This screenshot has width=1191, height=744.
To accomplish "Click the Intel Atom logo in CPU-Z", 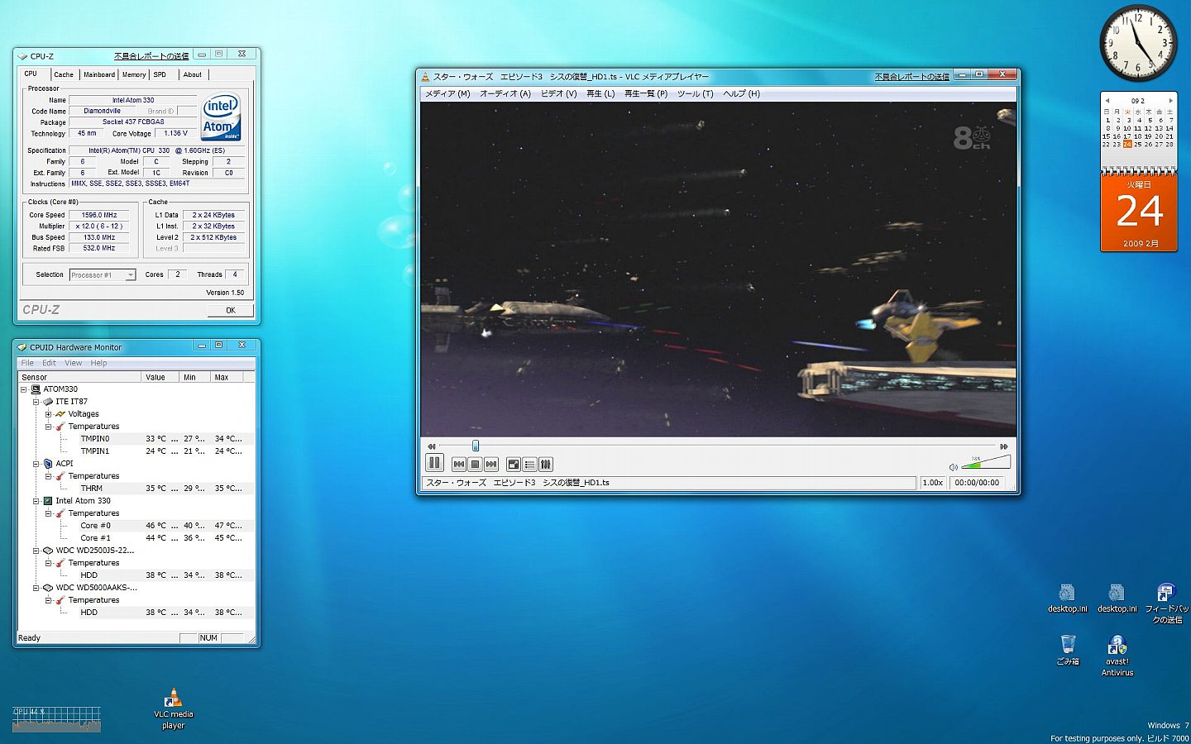I will pos(221,116).
